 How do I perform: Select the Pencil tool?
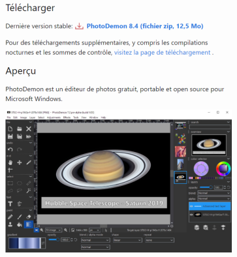point(10,217)
